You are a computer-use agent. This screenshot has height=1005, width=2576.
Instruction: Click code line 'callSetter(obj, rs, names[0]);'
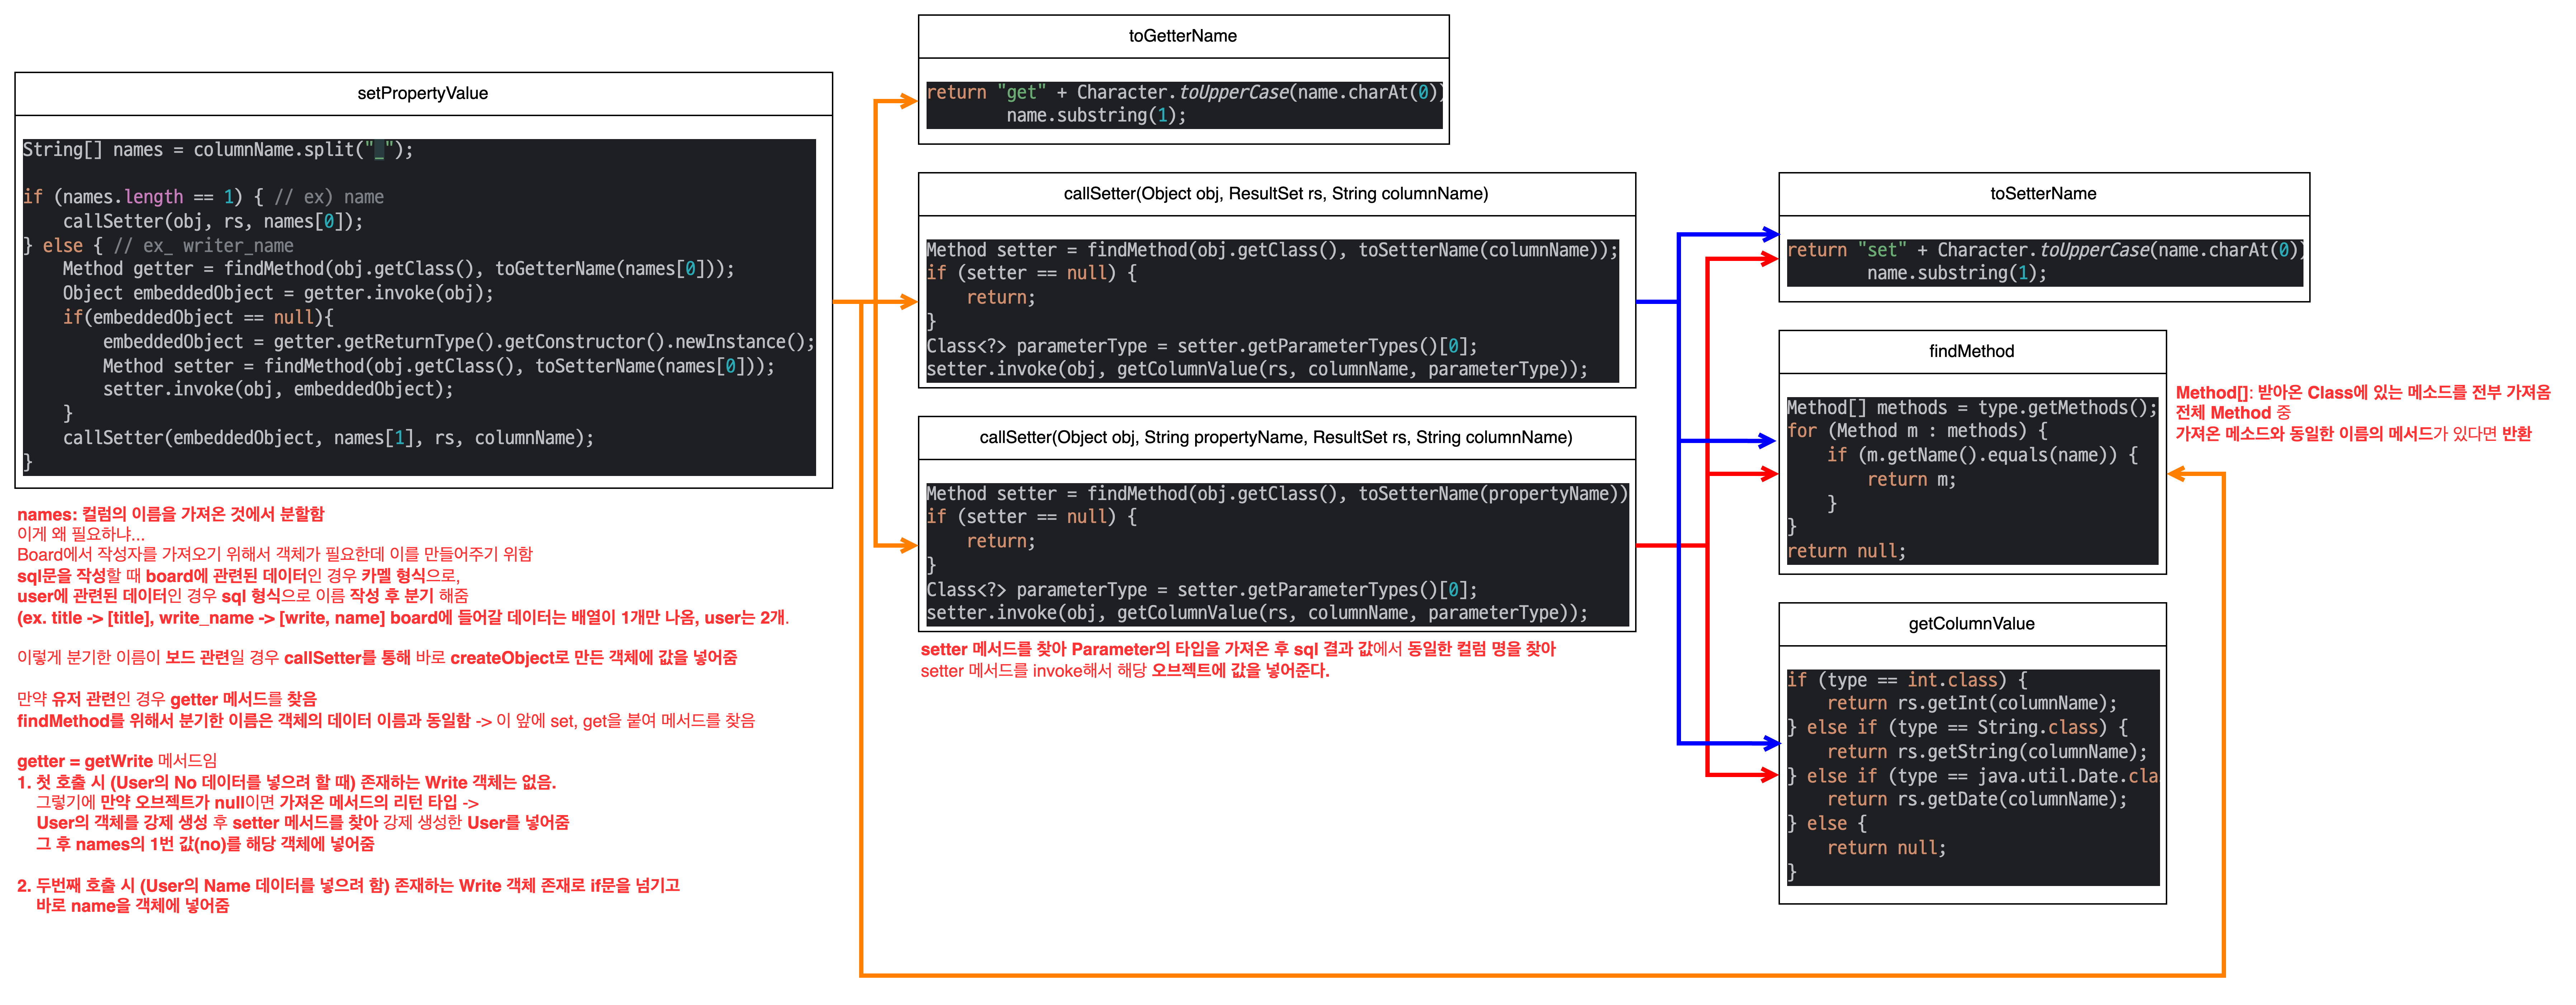213,222
